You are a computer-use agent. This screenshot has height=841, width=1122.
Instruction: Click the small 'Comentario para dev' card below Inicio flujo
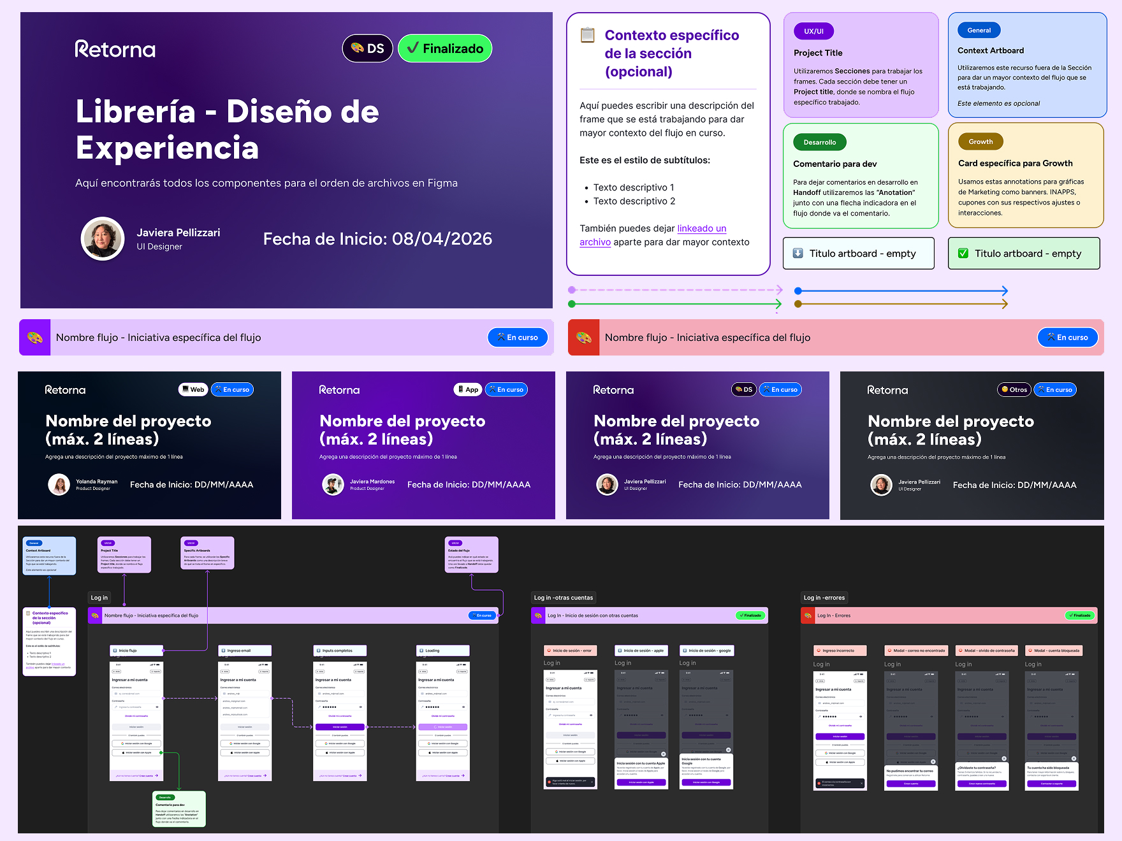click(x=179, y=809)
